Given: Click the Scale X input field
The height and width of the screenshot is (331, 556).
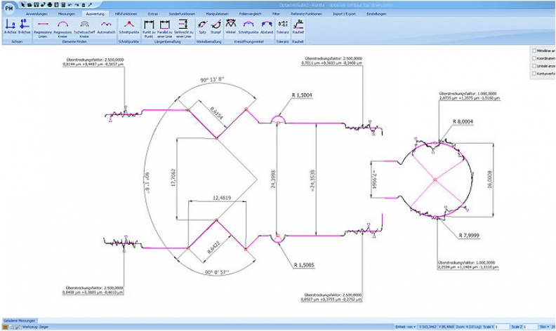Looking at the screenshot, I should (x=502, y=327).
